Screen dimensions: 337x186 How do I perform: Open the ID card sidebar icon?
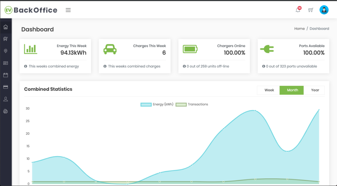click(x=6, y=63)
